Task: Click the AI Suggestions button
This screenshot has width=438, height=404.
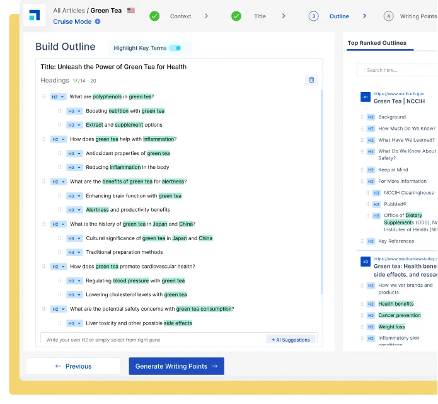Action: (291, 340)
